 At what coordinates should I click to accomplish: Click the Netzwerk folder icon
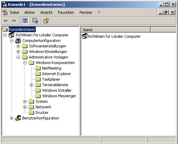point(31,107)
